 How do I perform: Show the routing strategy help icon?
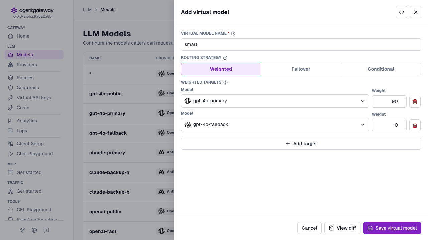click(x=225, y=58)
